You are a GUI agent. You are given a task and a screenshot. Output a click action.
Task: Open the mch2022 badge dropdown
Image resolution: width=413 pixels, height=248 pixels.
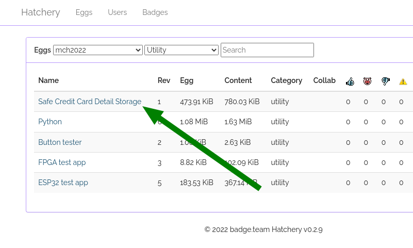pyautogui.click(x=98, y=50)
